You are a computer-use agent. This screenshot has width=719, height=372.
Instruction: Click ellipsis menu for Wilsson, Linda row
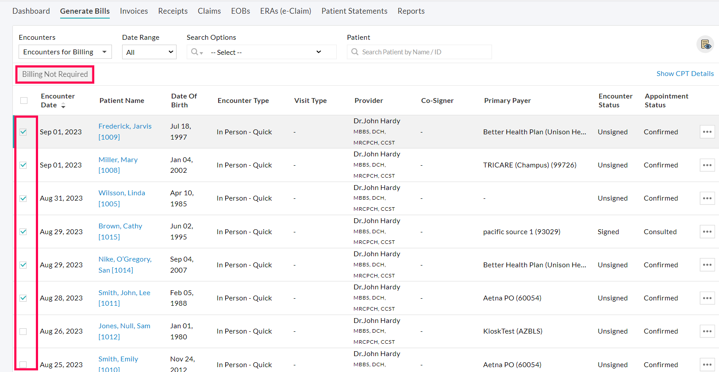707,198
